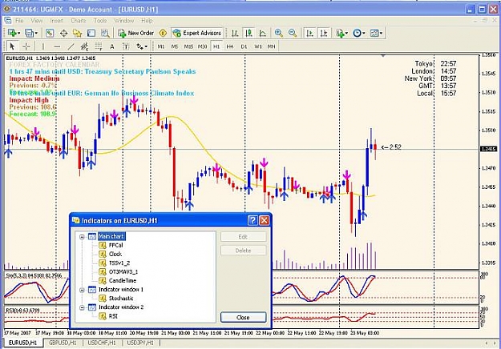The width and height of the screenshot is (501, 349).
Task: Toggle the Market Watch panel icon
Action: coord(50,33)
